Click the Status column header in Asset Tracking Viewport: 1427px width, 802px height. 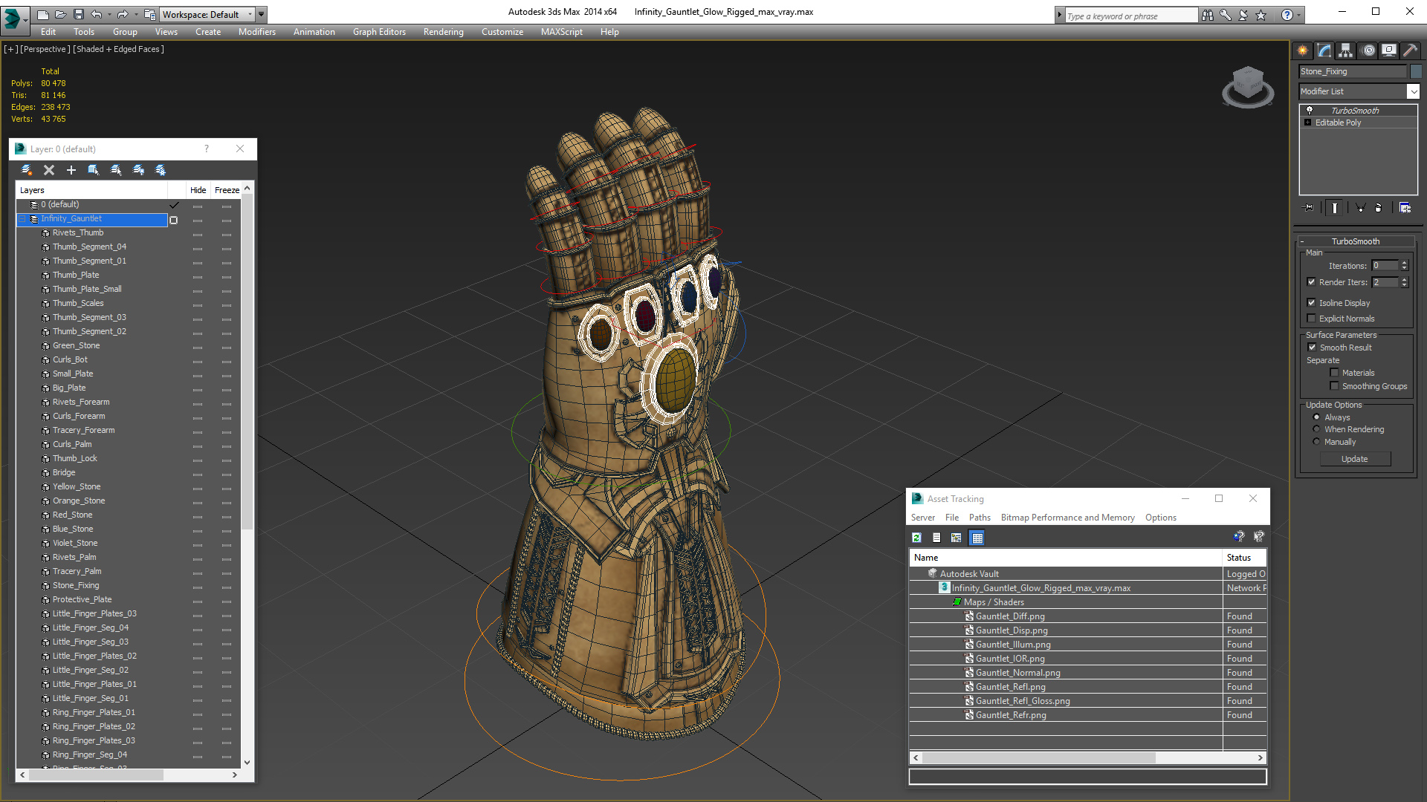1244,558
